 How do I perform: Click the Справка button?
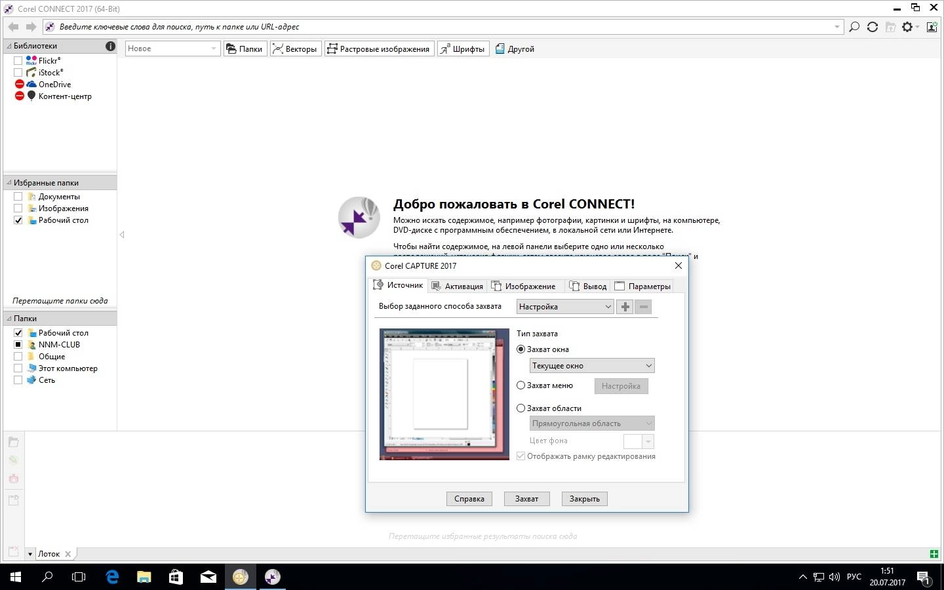pos(469,499)
